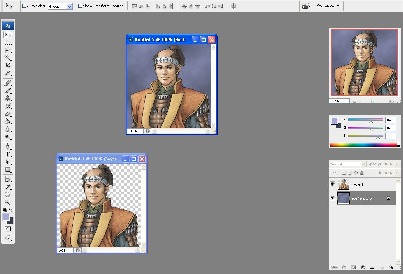Select the History Brush tool
Screen dimensions: 403x274
point(8,106)
